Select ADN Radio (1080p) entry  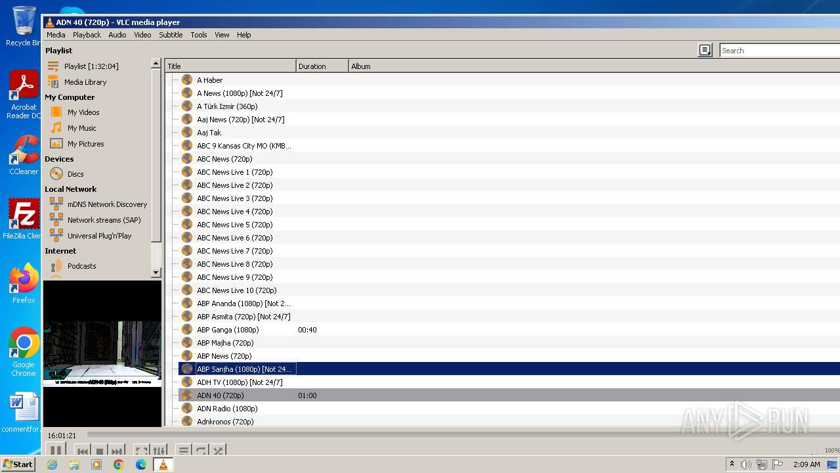click(227, 409)
